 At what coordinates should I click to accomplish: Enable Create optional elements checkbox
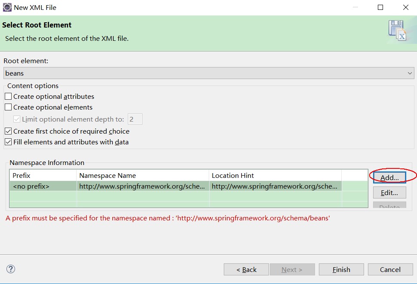(x=8, y=107)
